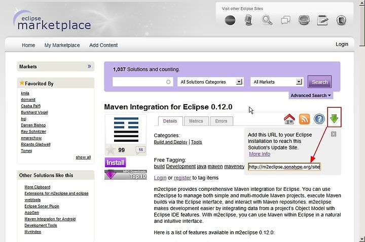
Task: Click the 'maven' tag link
Action: [x=215, y=167]
